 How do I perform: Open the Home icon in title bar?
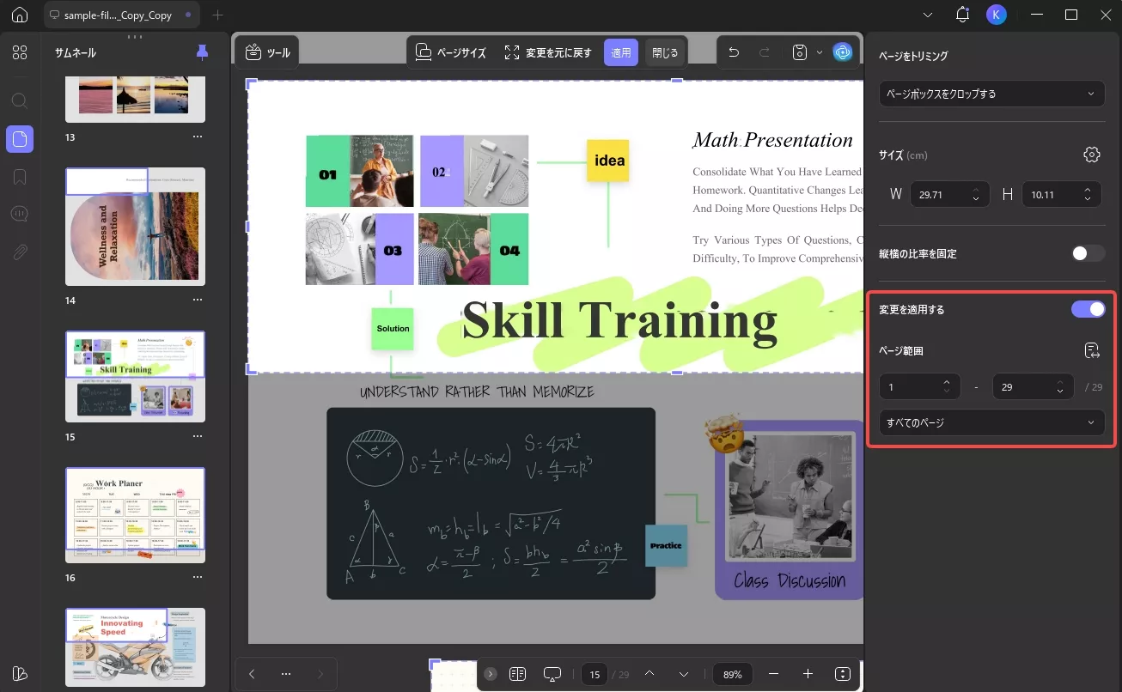pos(20,15)
